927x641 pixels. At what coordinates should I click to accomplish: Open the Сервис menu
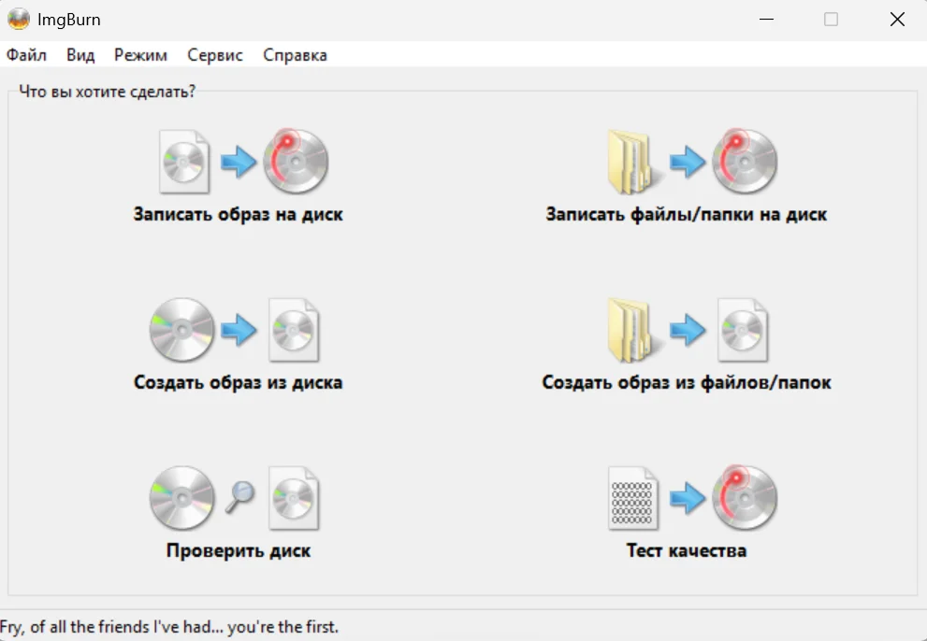click(215, 55)
